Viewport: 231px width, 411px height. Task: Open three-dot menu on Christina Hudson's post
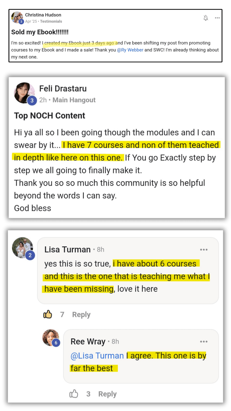click(217, 18)
